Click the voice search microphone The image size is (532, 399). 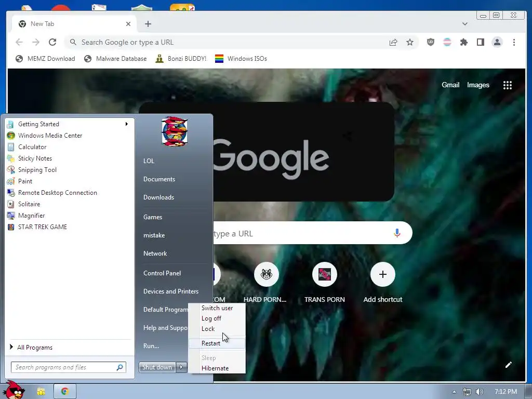click(397, 233)
